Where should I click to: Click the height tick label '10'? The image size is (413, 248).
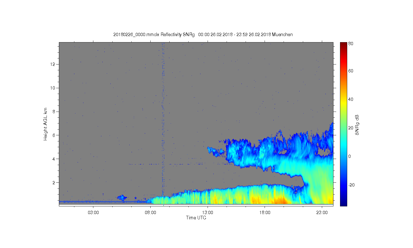coord(53,88)
